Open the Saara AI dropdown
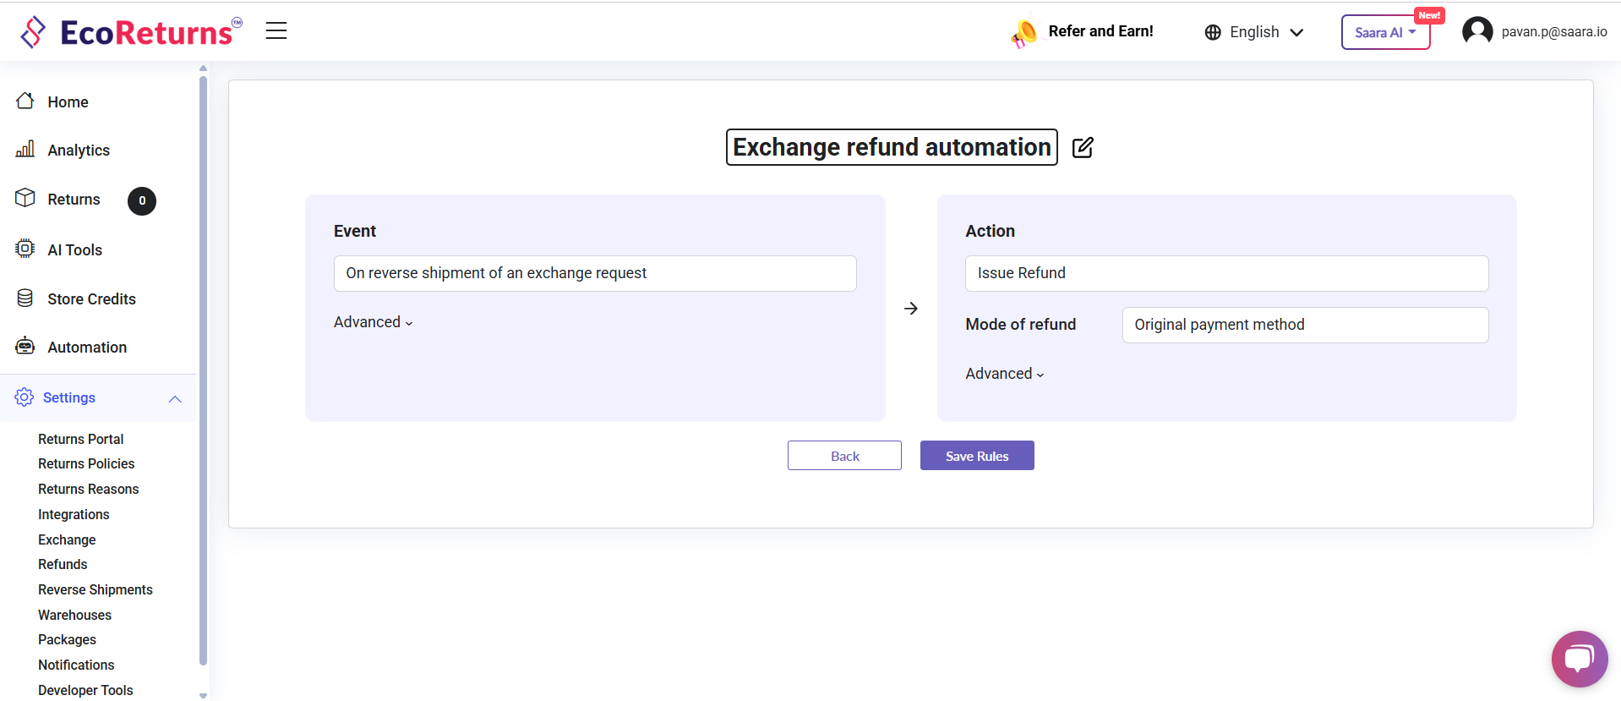Image resolution: width=1621 pixels, height=701 pixels. point(1385,33)
